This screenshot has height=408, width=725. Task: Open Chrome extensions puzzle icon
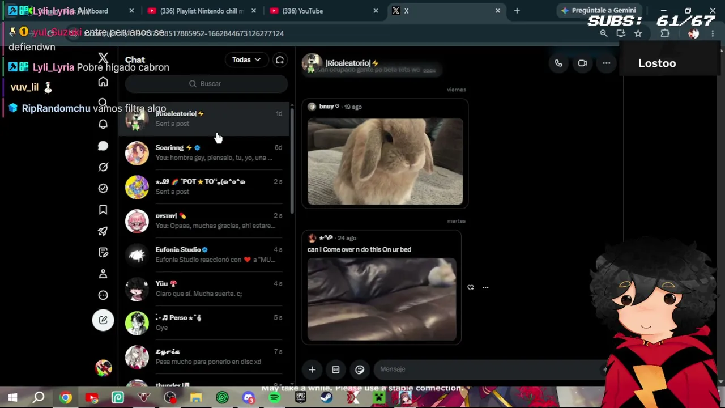point(665,33)
